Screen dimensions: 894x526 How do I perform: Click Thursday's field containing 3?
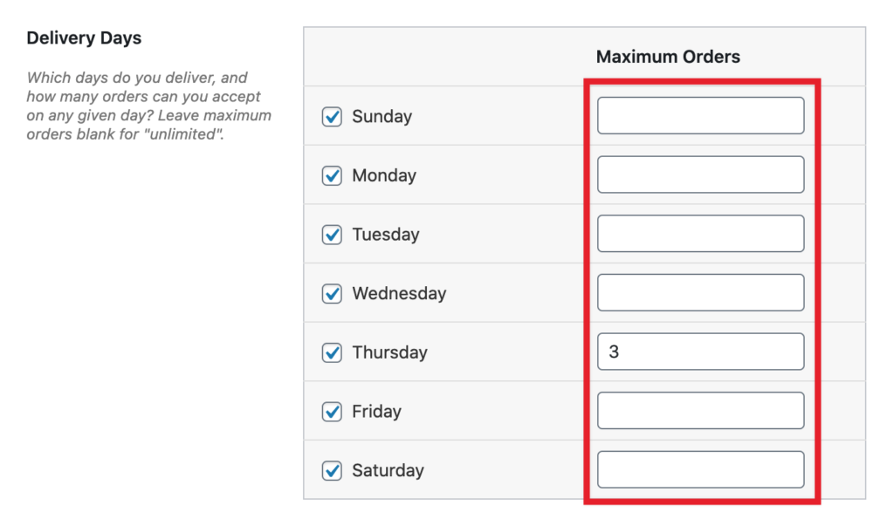(x=700, y=352)
